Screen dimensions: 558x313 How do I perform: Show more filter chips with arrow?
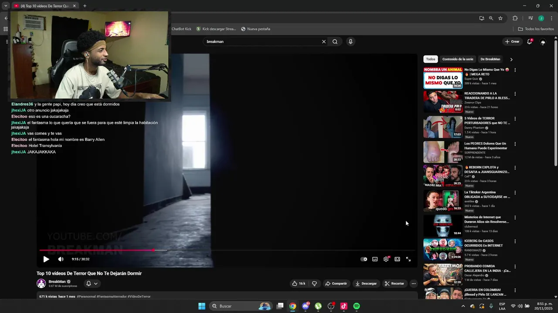point(511,59)
